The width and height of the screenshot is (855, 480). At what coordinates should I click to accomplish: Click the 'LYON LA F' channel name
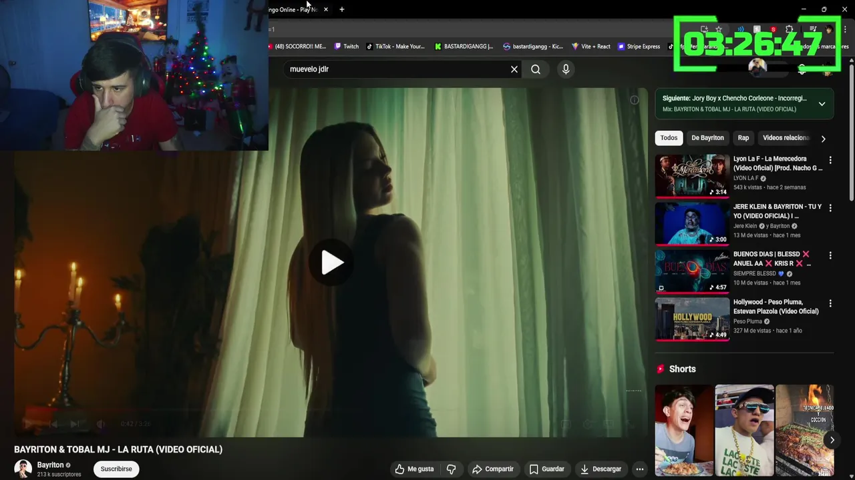pos(745,179)
